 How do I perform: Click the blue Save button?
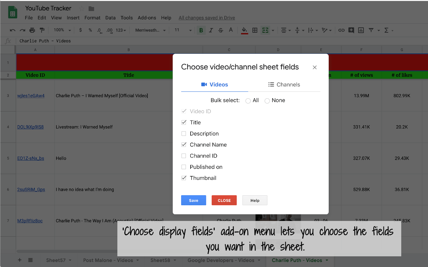pyautogui.click(x=194, y=200)
